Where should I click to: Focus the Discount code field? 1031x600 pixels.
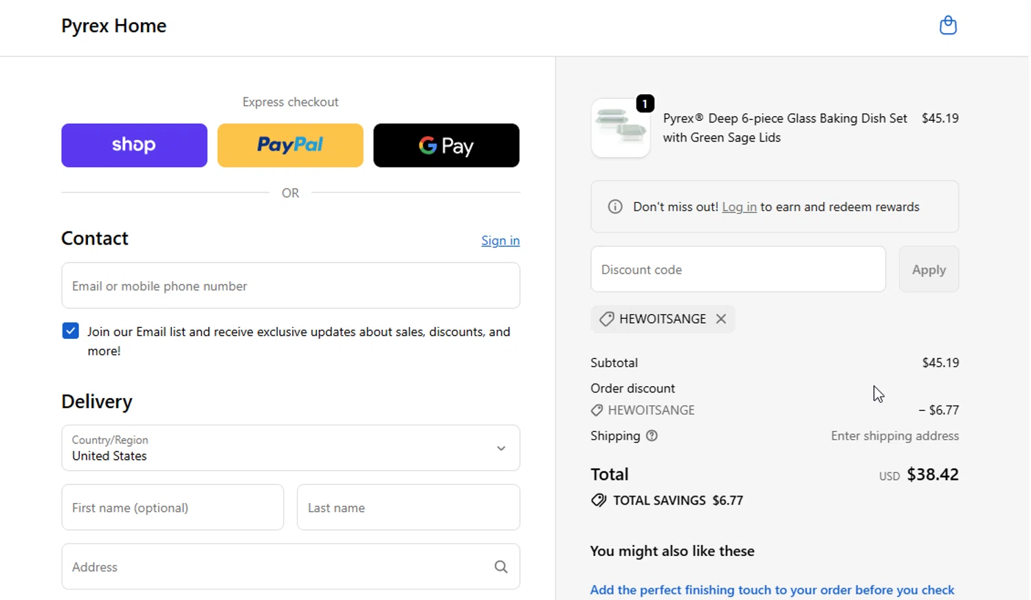(738, 269)
